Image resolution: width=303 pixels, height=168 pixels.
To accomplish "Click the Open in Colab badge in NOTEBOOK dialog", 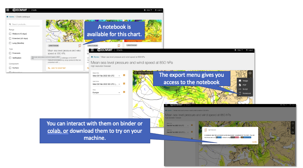I will 246,137.
